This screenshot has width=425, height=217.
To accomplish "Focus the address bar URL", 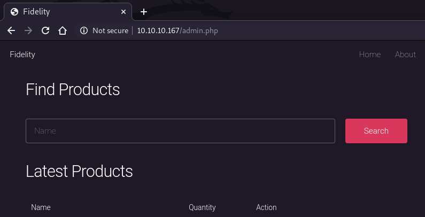I will click(x=177, y=30).
